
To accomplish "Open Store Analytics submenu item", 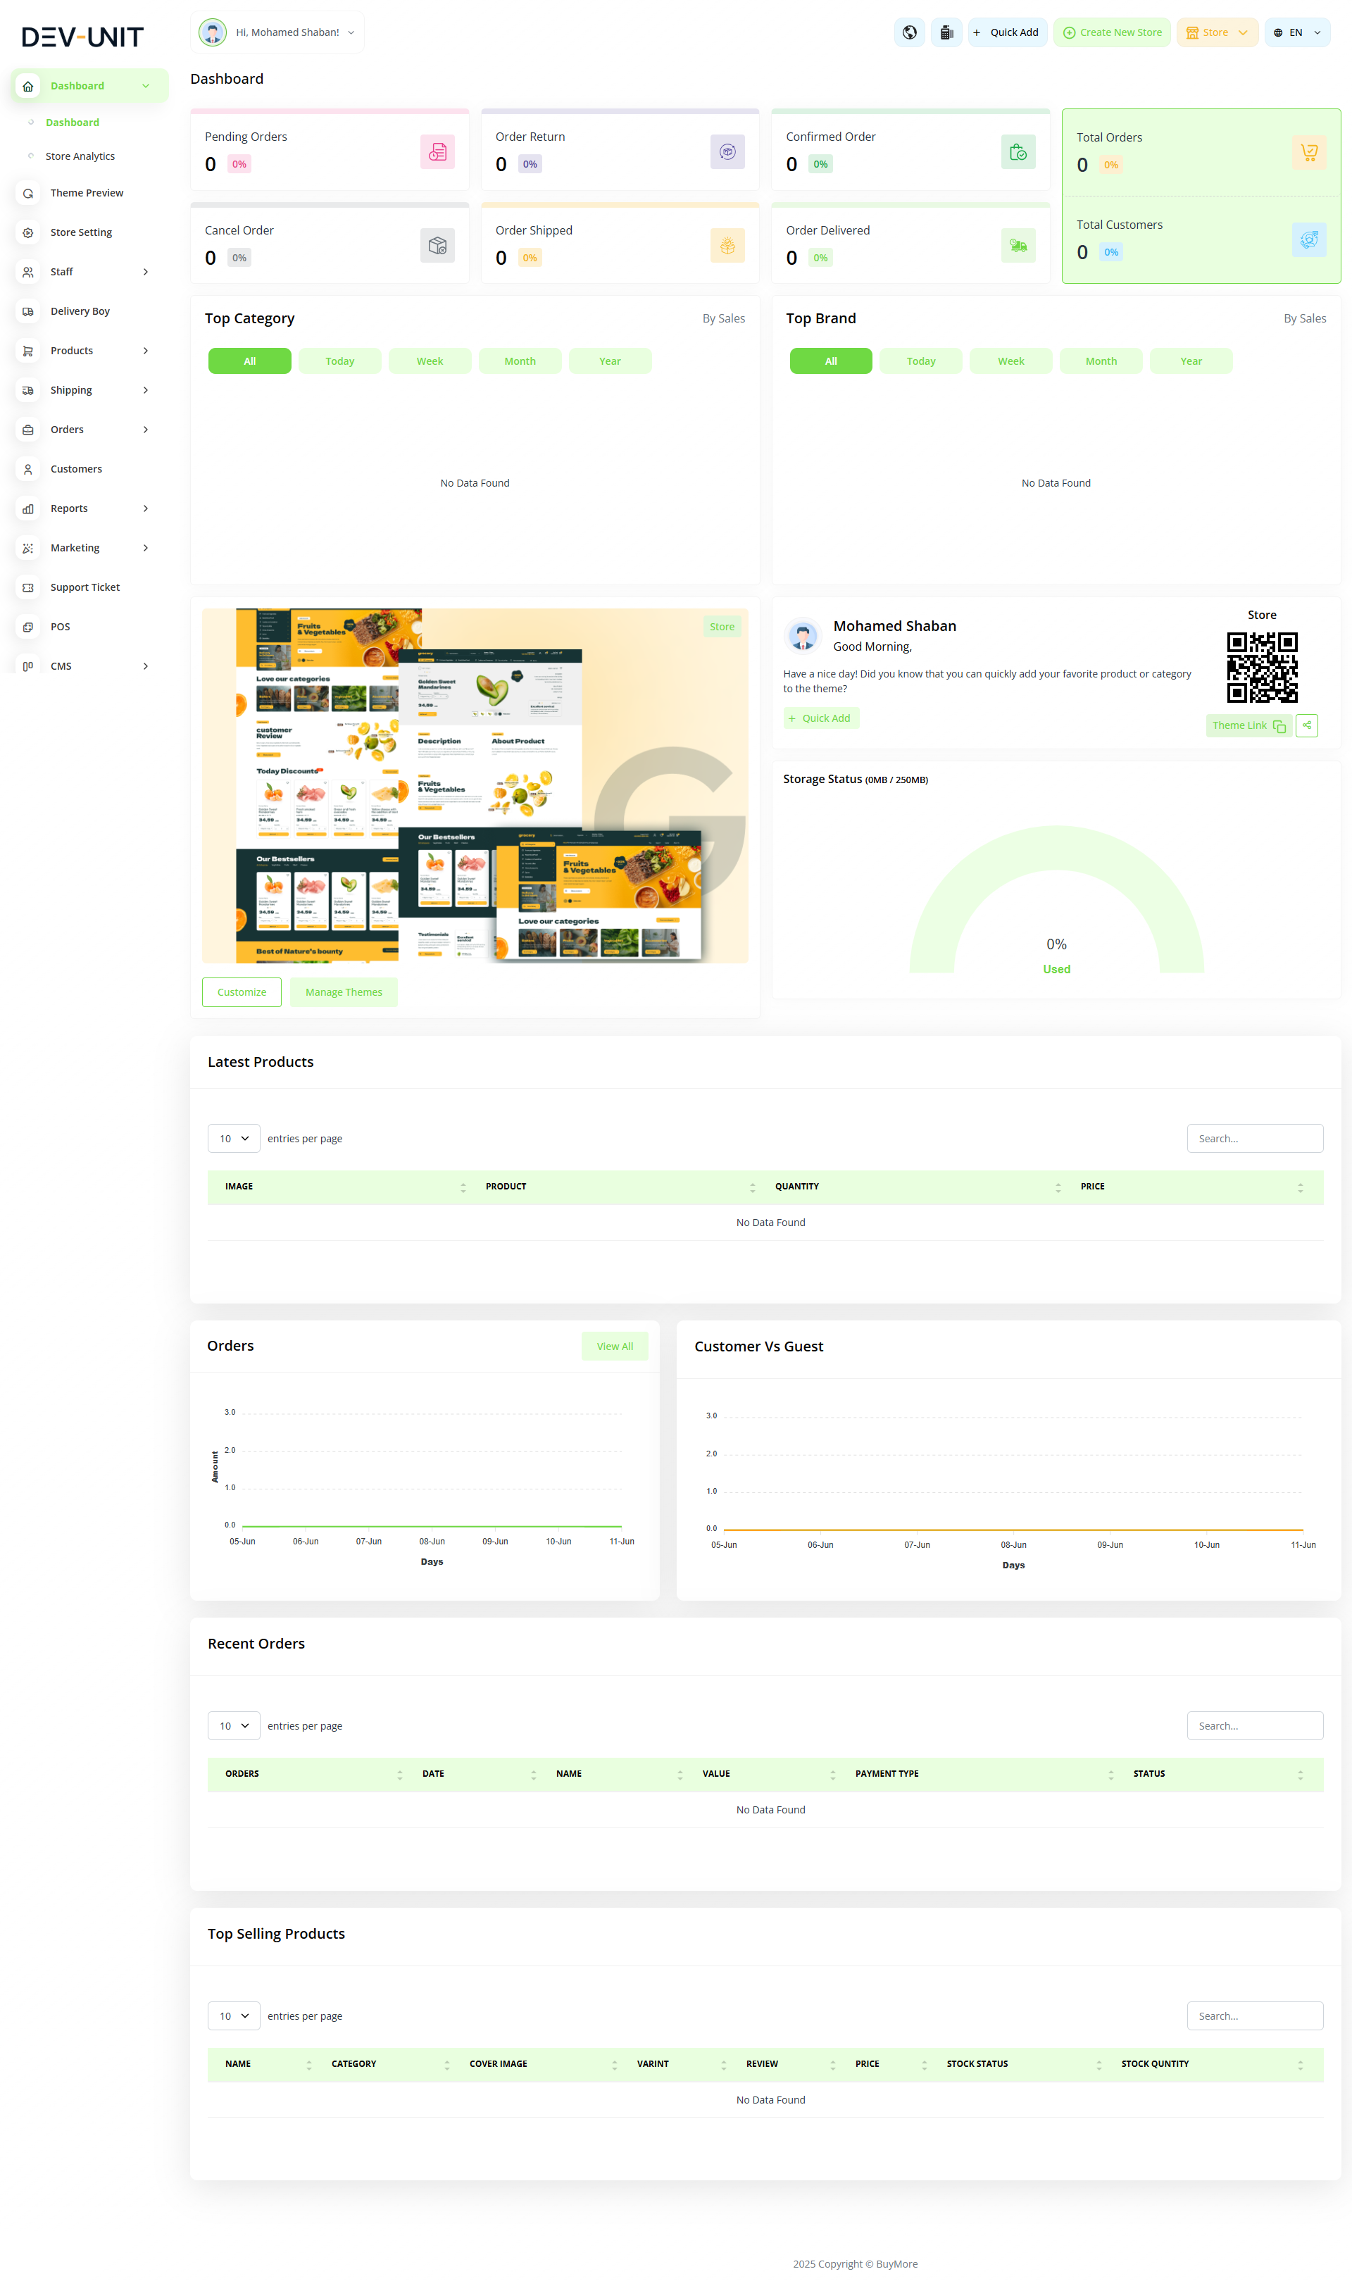I will pos(80,156).
